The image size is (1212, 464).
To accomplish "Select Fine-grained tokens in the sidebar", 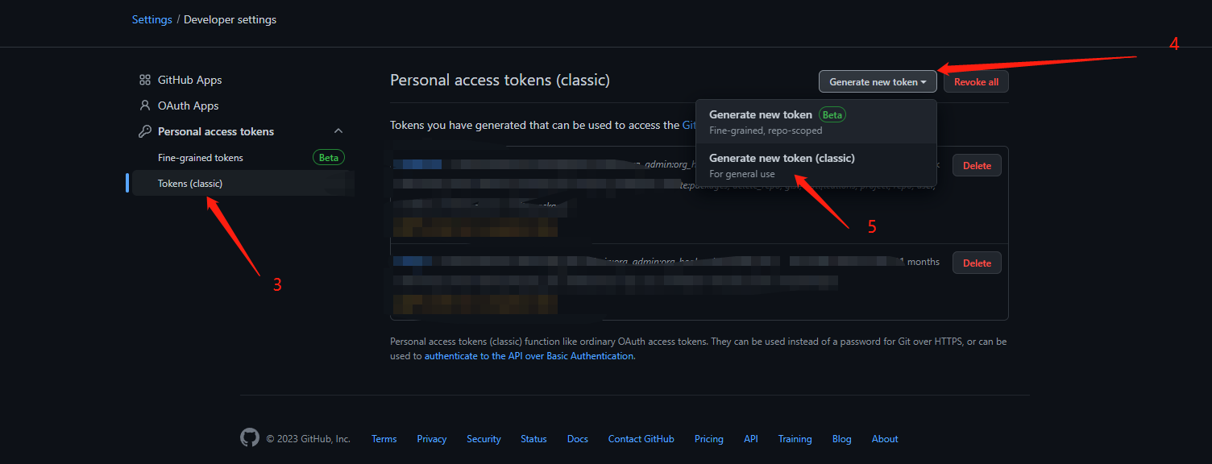I will [201, 158].
